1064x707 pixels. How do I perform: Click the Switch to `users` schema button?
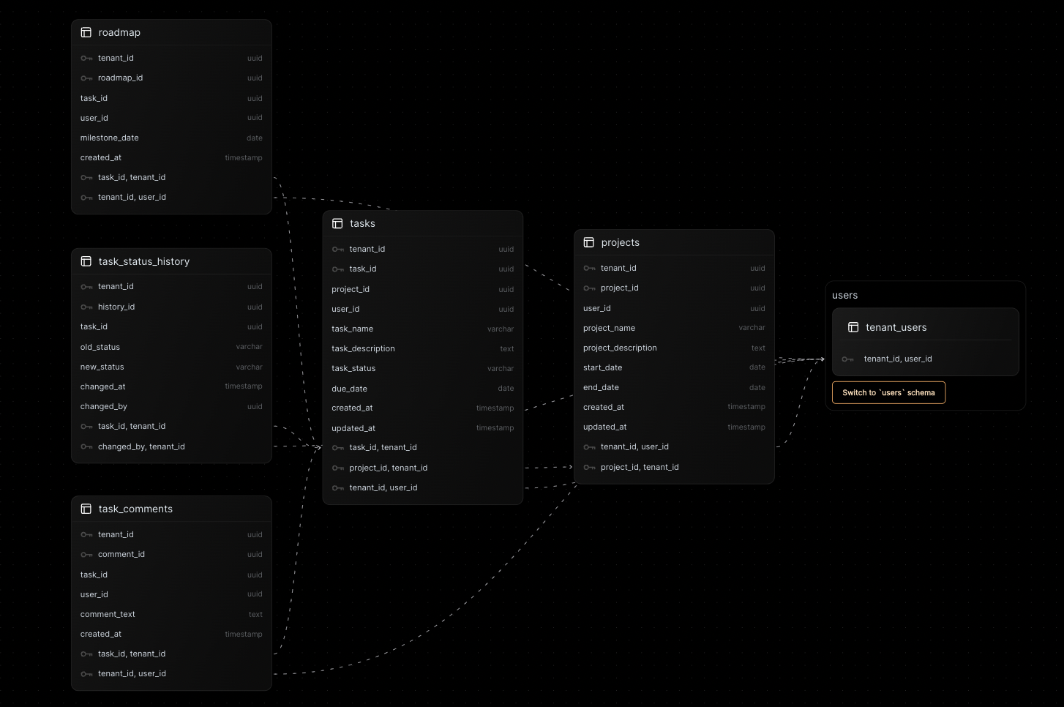click(888, 392)
